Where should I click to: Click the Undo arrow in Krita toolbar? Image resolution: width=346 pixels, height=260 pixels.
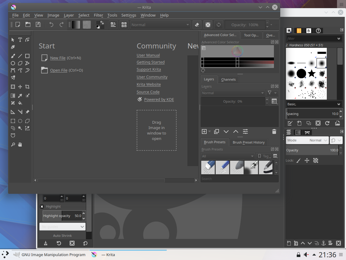[x=51, y=25]
